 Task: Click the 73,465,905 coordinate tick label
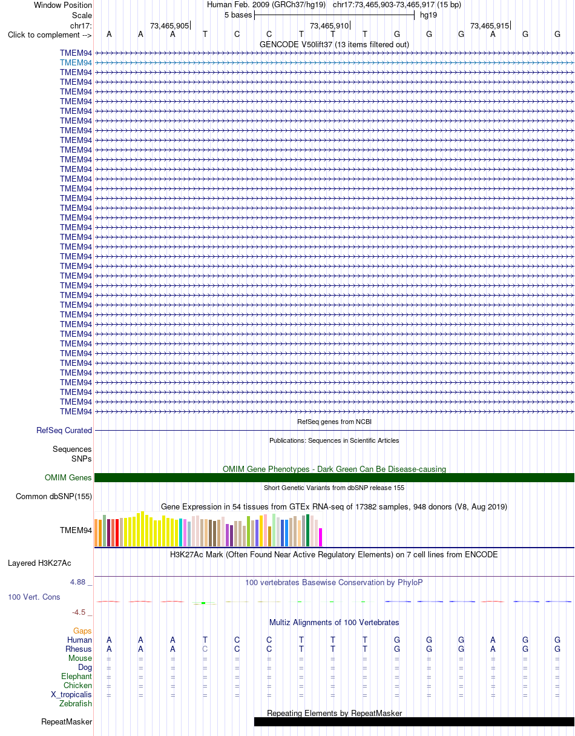[169, 25]
